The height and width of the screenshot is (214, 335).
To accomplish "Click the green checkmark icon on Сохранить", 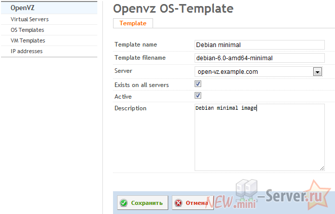I will pos(124,203).
